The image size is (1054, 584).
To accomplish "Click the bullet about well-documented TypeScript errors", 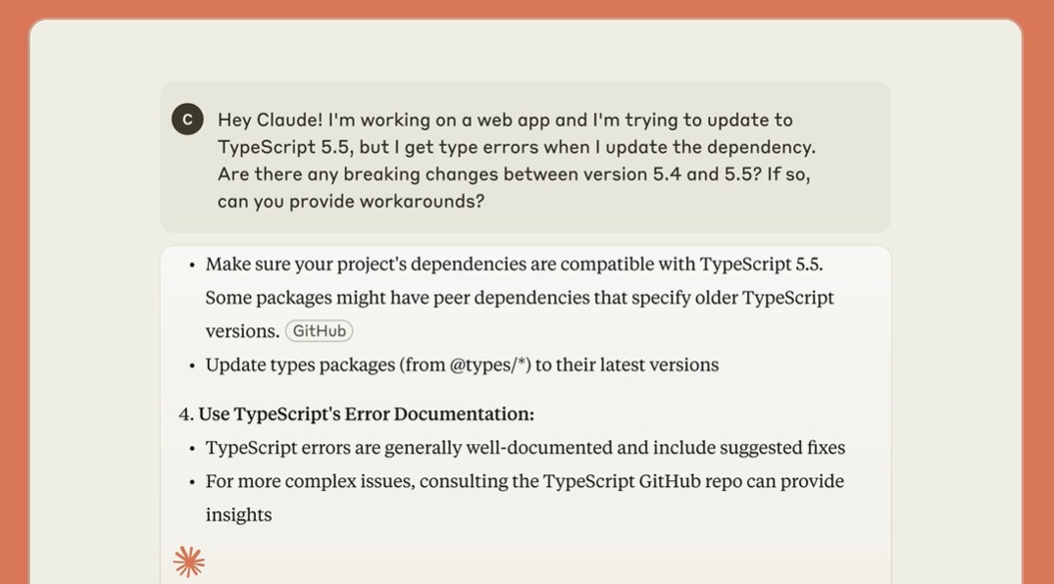I will (x=525, y=448).
